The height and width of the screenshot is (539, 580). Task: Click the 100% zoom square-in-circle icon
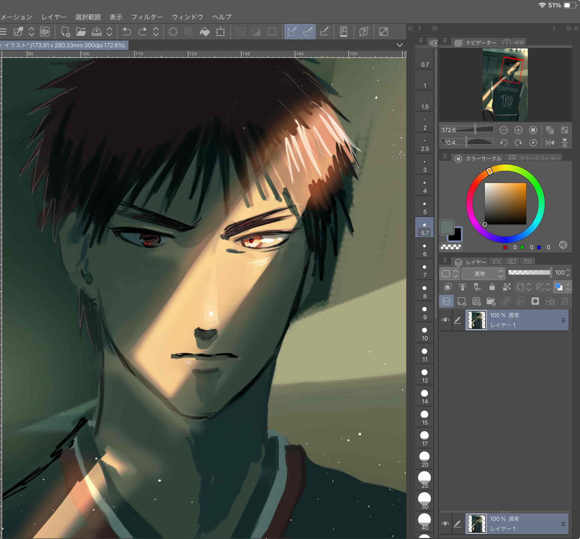coord(533,130)
